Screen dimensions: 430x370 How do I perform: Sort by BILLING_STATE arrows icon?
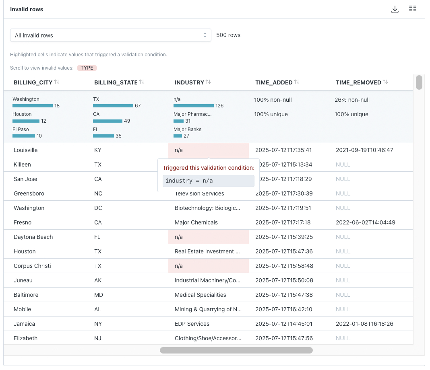point(142,82)
